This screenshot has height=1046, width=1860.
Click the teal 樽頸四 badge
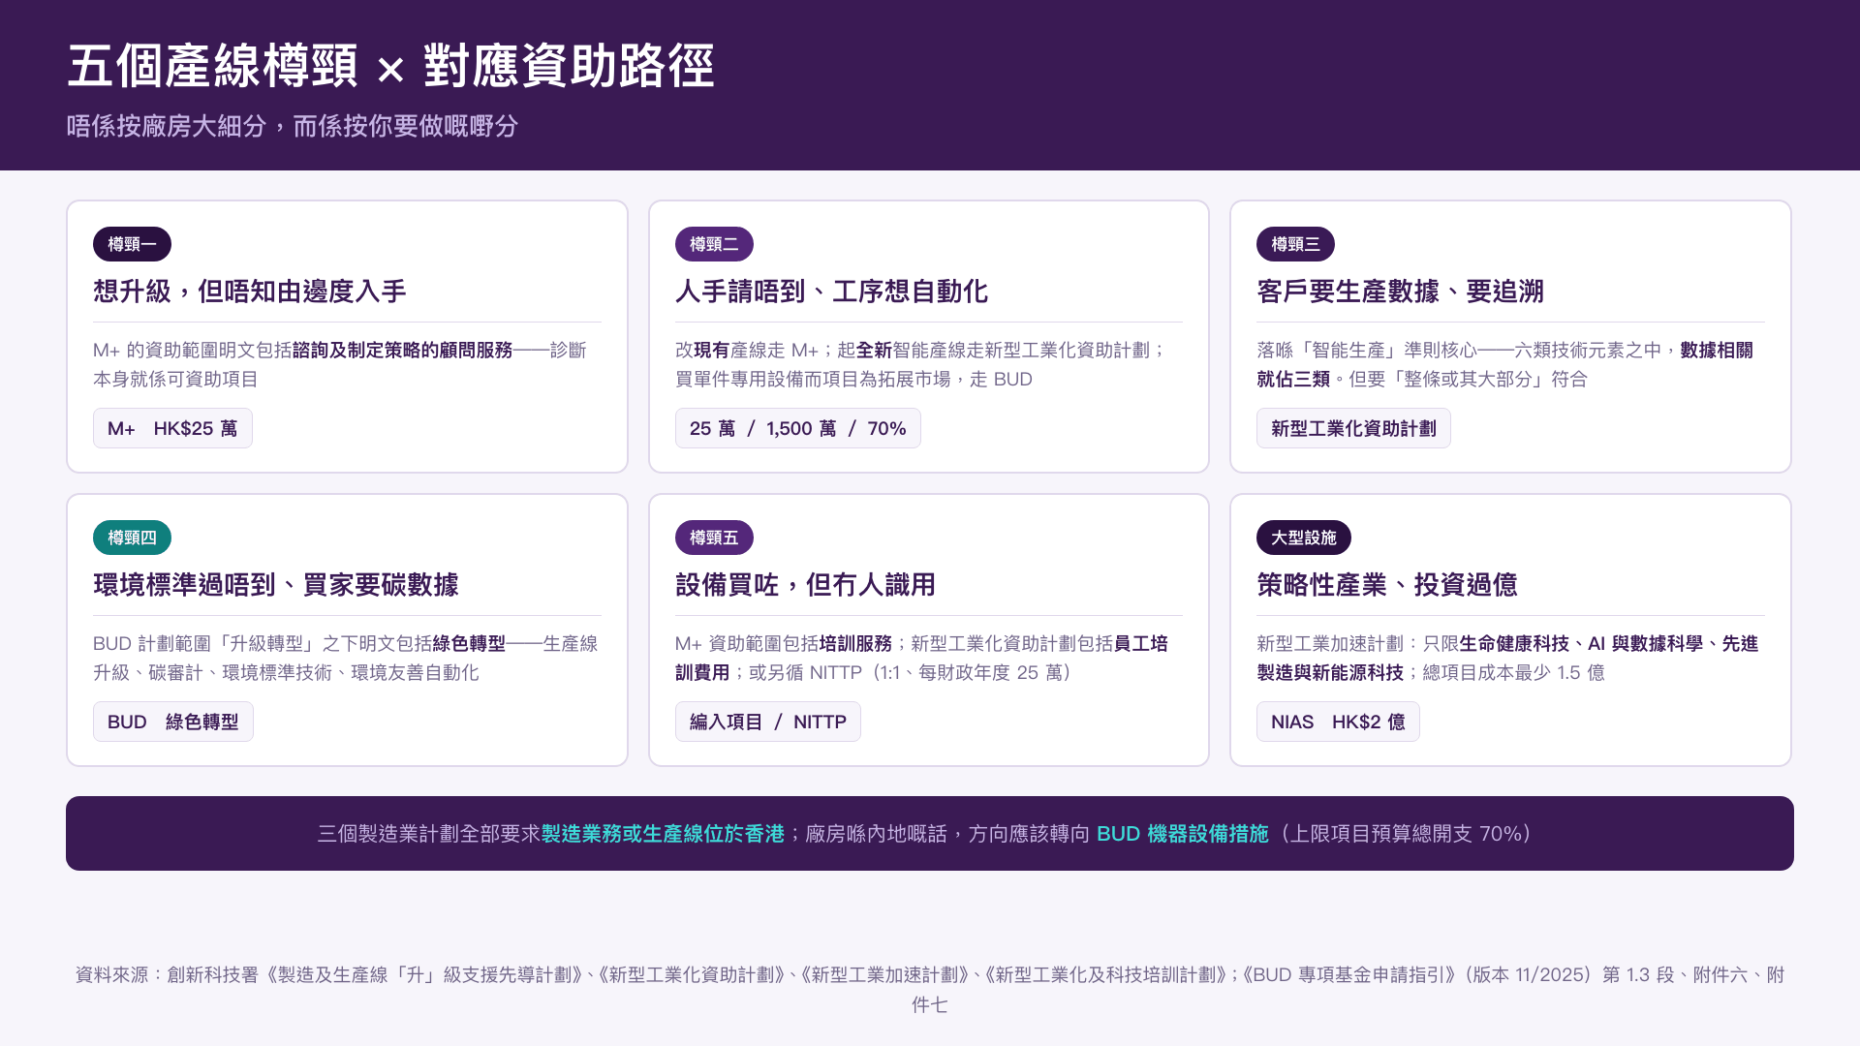coord(132,538)
